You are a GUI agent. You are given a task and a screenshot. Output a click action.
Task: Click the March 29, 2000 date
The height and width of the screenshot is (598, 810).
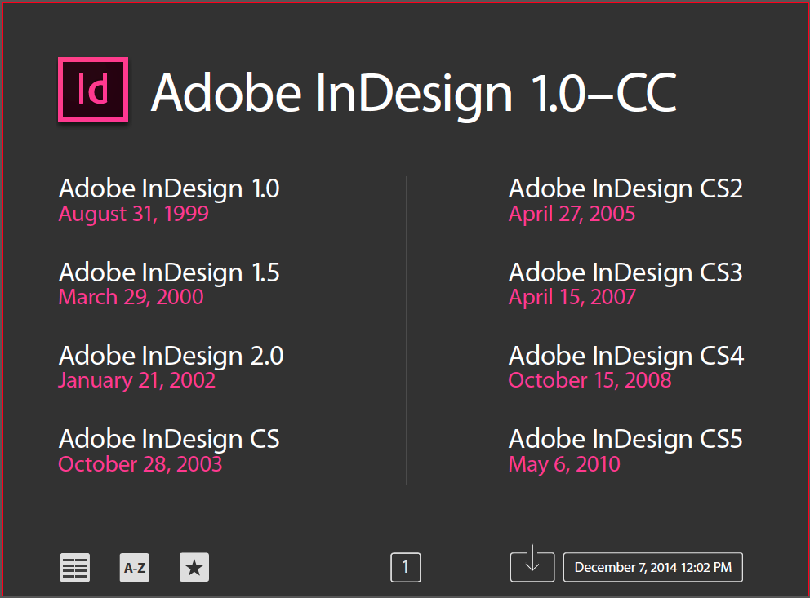tap(131, 297)
